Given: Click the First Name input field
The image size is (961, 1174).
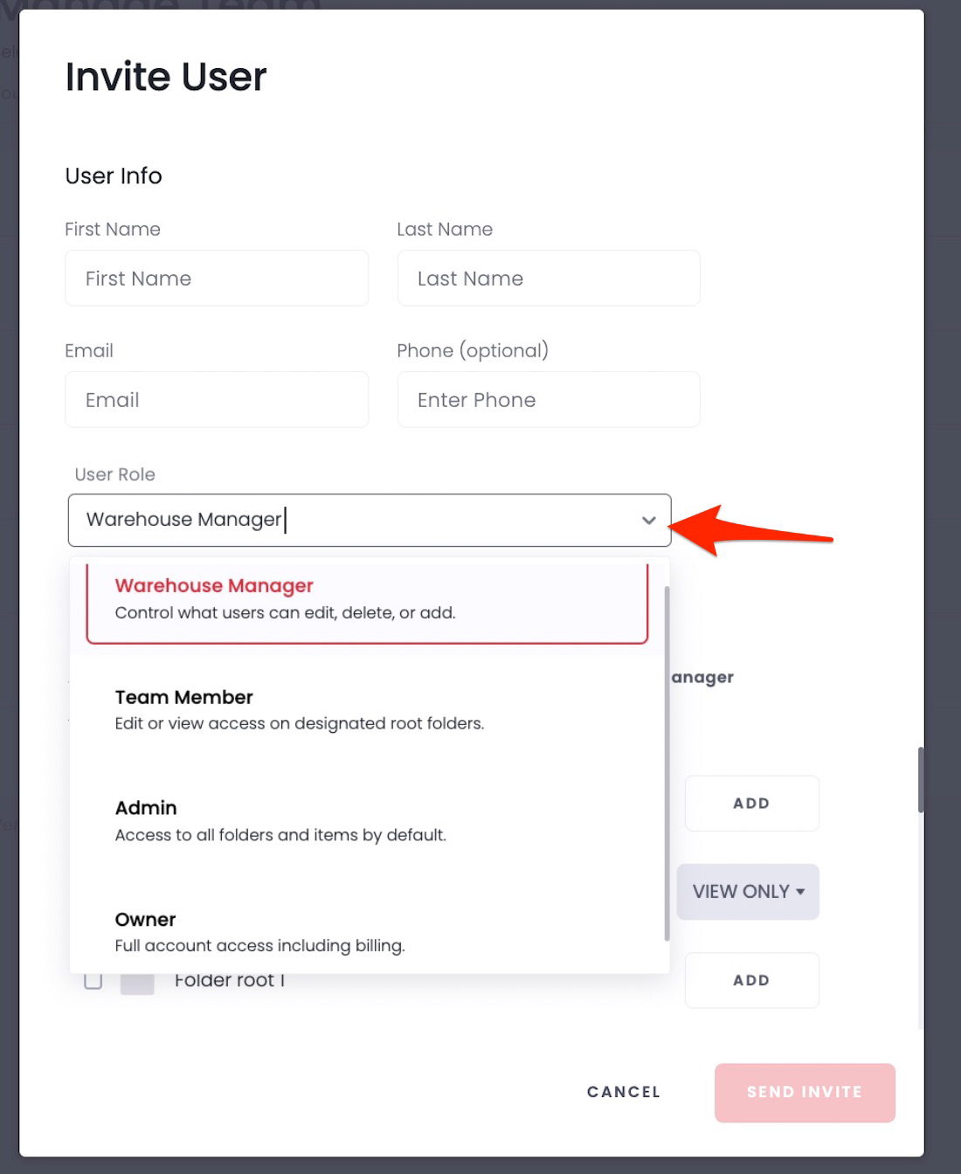Looking at the screenshot, I should click(x=217, y=278).
